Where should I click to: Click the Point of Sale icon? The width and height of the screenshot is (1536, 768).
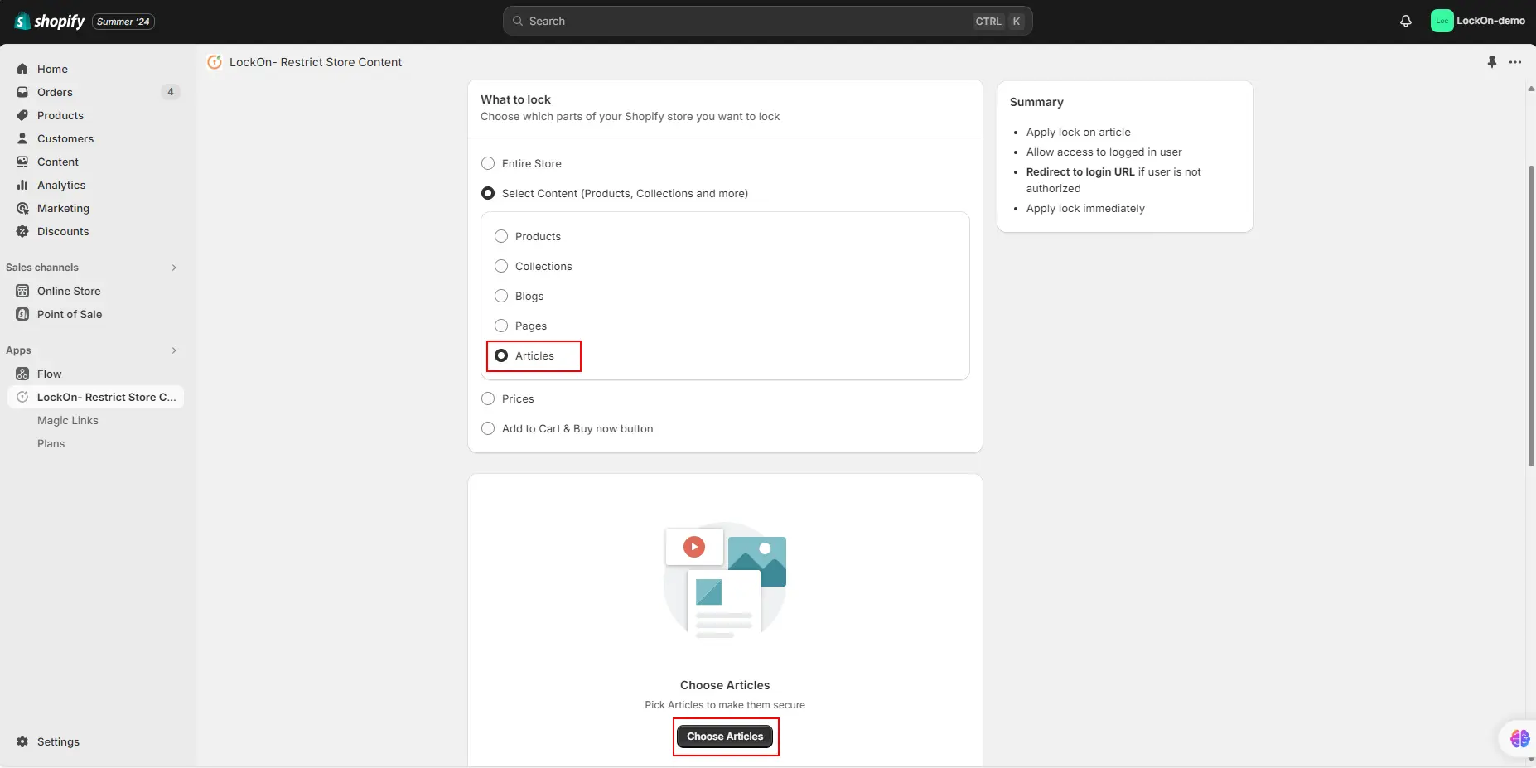22,314
